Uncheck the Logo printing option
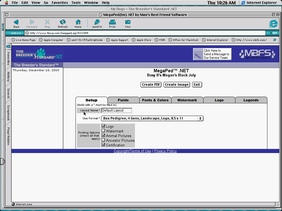This screenshot has height=211, width=282. 104,126
